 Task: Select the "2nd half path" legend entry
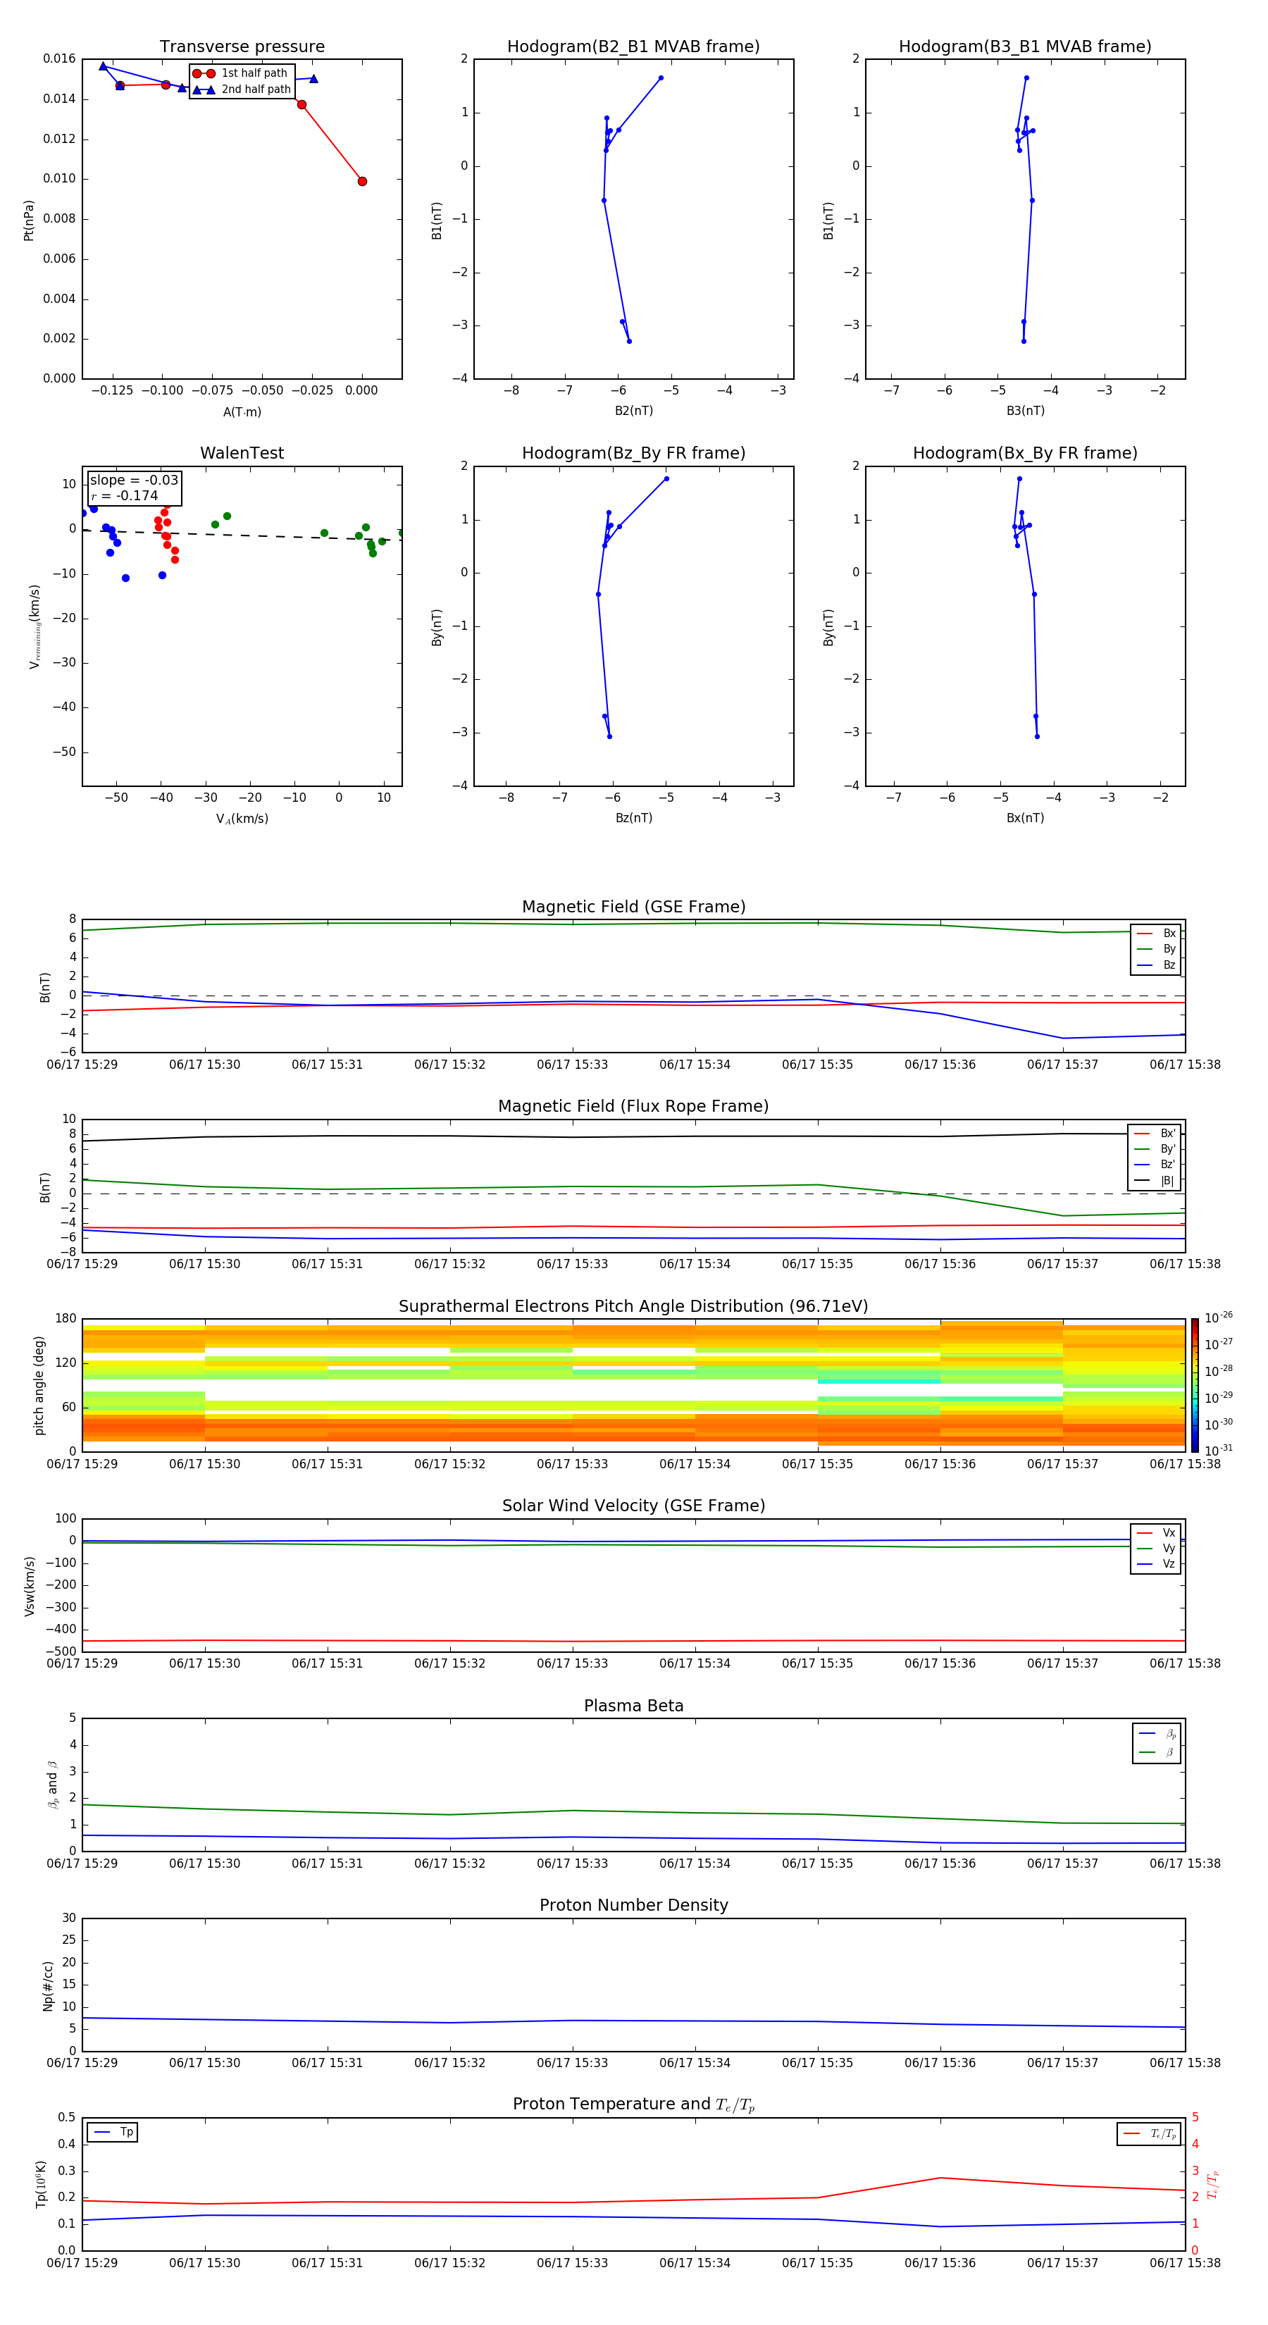point(242,89)
